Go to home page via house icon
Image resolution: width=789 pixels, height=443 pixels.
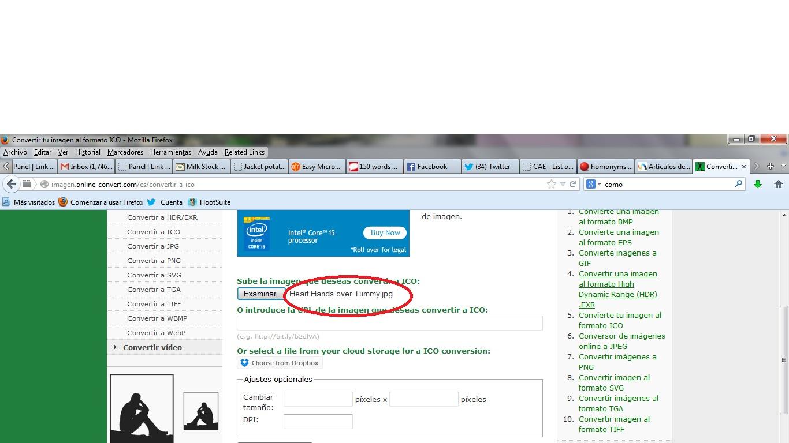click(778, 185)
